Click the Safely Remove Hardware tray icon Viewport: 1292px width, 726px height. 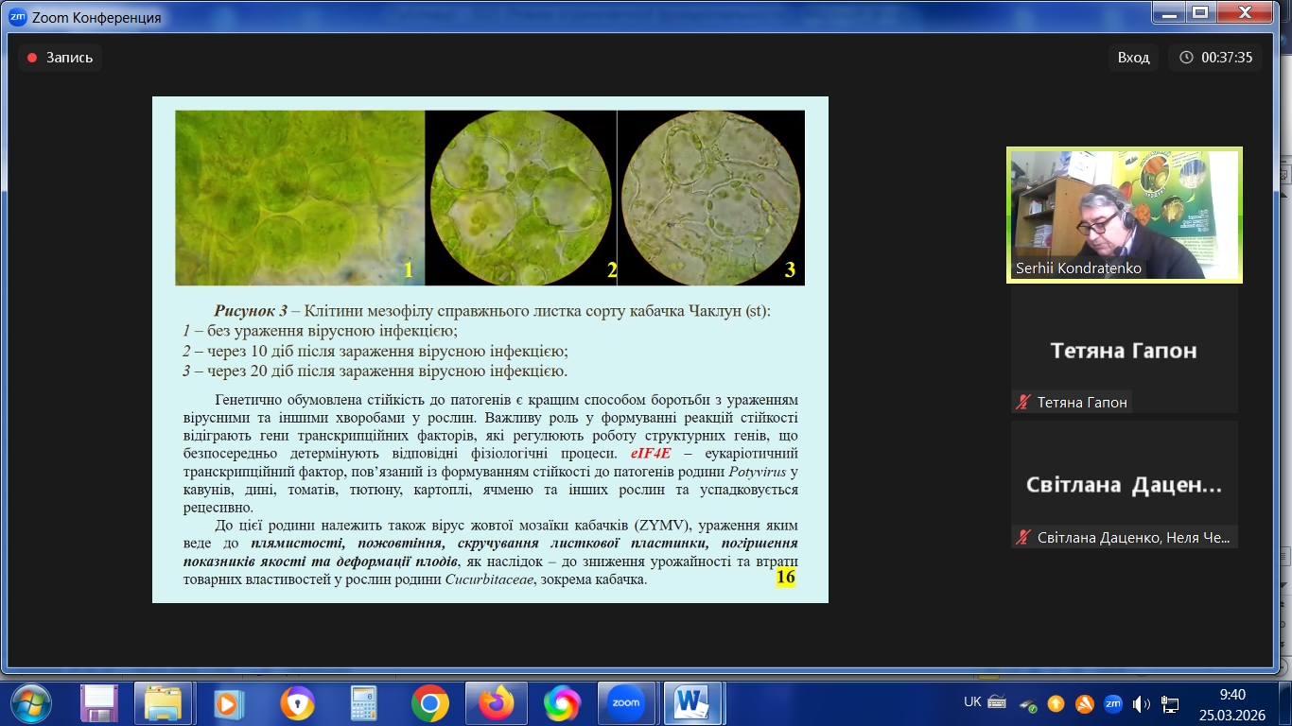pos(1027,703)
